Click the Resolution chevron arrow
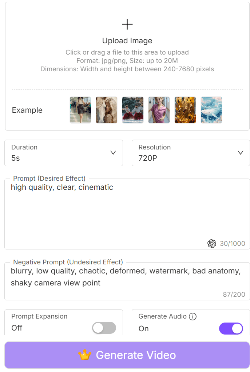Screen dimensions: 250x372 click(240, 153)
